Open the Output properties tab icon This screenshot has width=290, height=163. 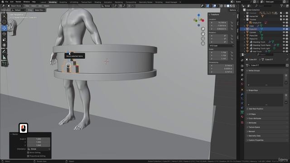coord(242,71)
